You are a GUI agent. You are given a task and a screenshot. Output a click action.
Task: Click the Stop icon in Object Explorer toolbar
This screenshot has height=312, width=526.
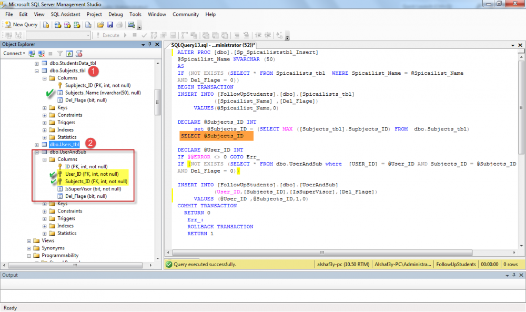(50, 53)
